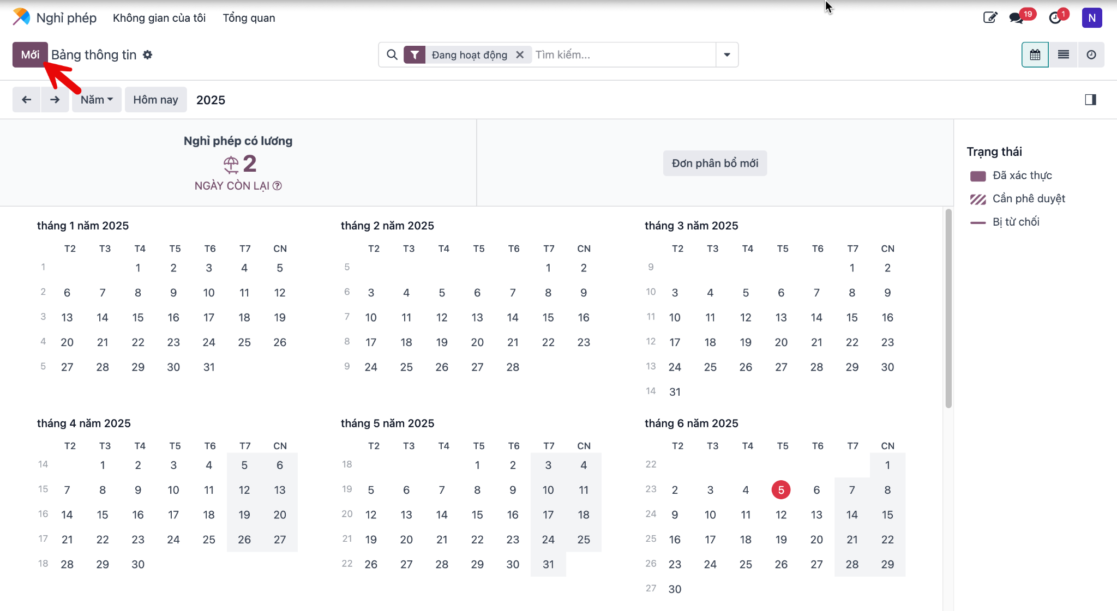Open the user avatar N menu
The height and width of the screenshot is (611, 1117).
pos(1092,17)
